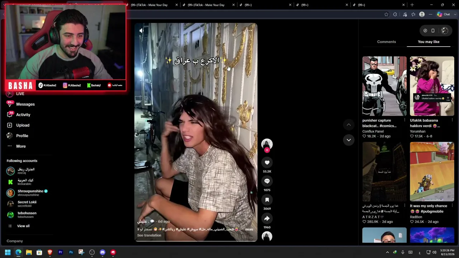
Task: Open Discord from the taskbar
Action: tap(103, 252)
